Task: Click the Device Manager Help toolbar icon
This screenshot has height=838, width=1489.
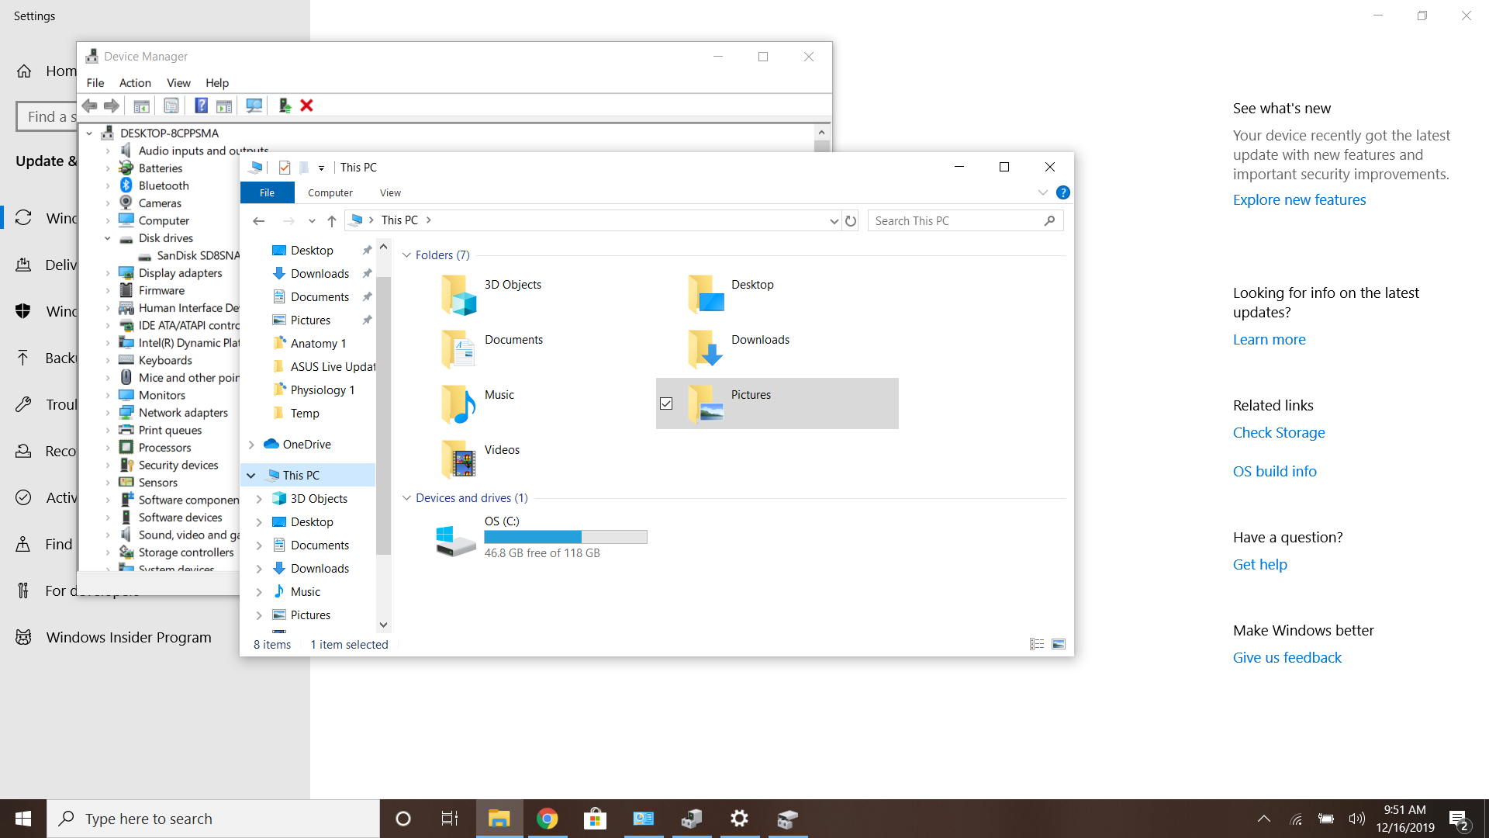Action: pos(201,106)
